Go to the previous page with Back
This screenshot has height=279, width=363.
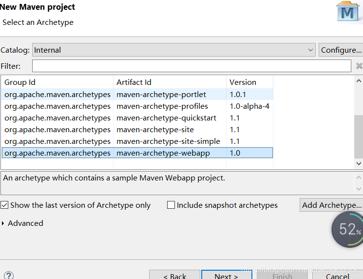[174, 275]
